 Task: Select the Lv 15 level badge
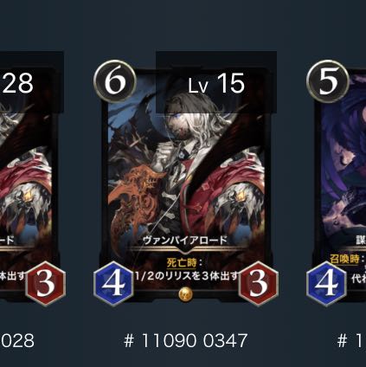216,83
